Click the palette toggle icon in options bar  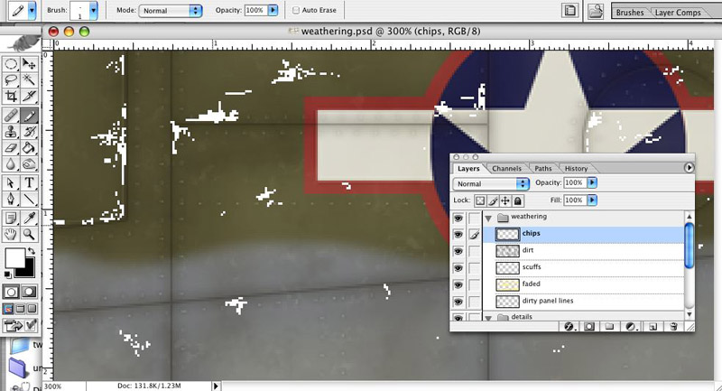tap(570, 11)
